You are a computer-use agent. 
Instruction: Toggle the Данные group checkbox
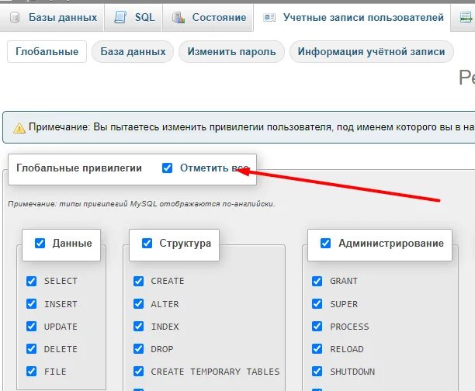[x=40, y=243]
